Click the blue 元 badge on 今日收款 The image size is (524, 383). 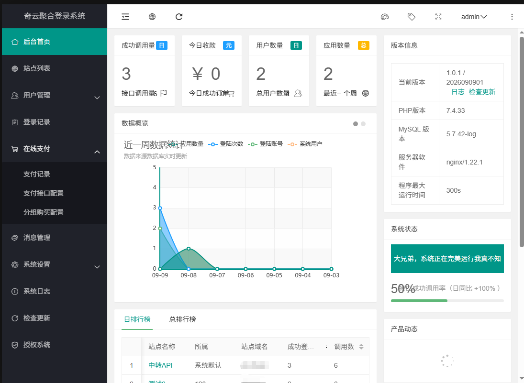[x=229, y=45]
